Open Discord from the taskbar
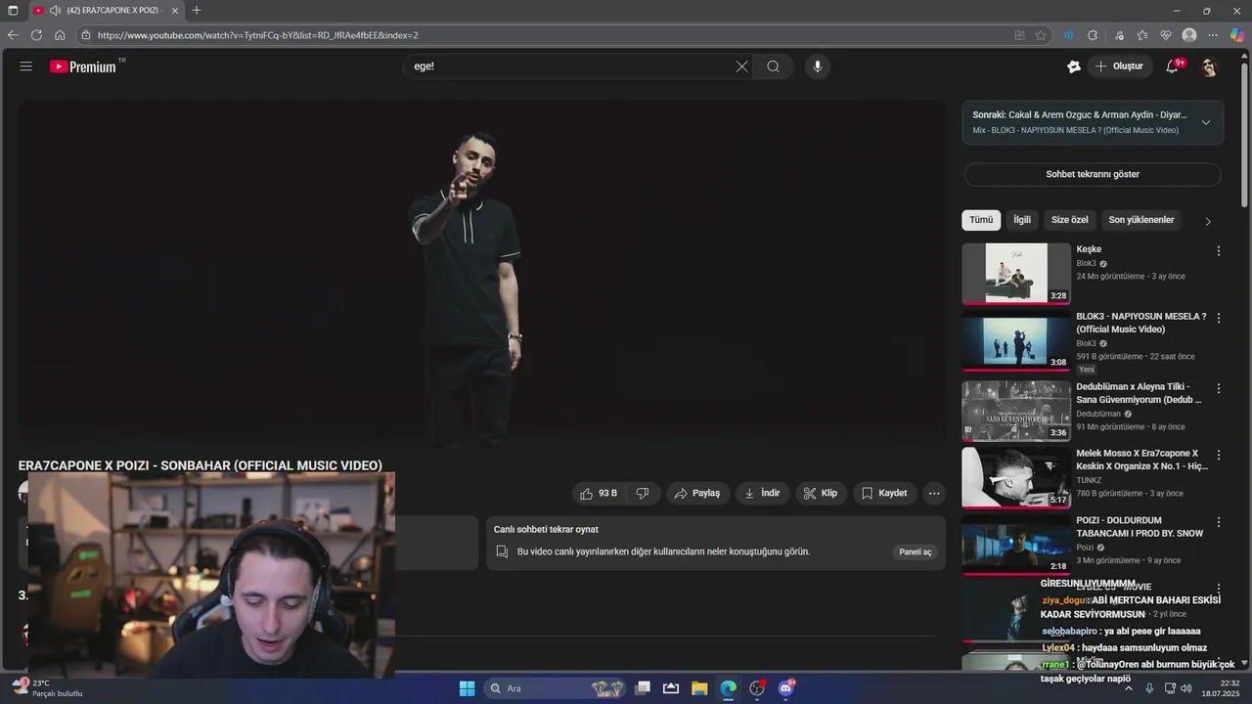1252x704 pixels. (x=785, y=688)
